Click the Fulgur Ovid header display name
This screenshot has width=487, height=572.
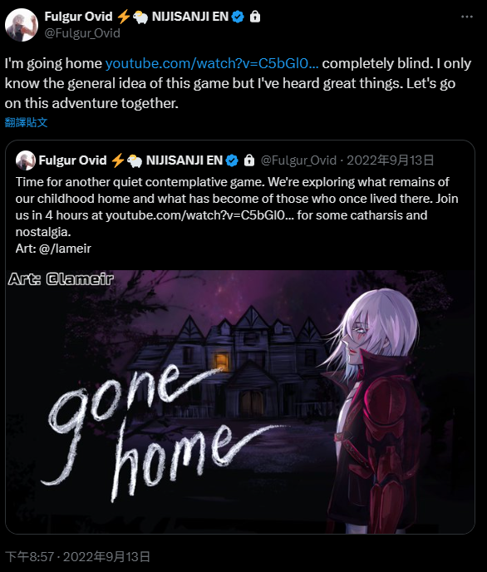tap(78, 17)
